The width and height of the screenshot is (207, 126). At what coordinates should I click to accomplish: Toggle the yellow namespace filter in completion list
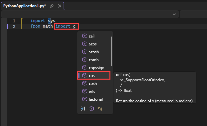click(100, 109)
